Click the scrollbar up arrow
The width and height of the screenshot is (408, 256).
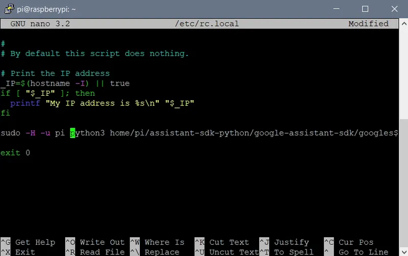coord(404,23)
